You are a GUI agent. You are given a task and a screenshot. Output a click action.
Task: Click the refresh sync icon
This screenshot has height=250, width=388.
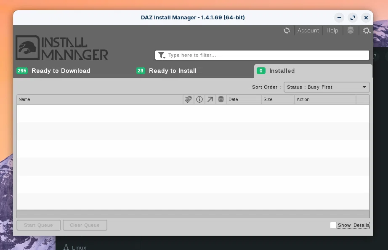point(287,30)
